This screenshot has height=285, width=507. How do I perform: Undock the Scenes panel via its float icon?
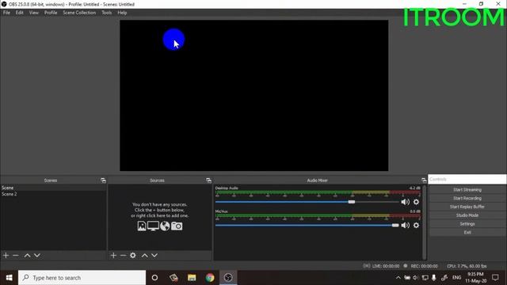click(x=103, y=180)
